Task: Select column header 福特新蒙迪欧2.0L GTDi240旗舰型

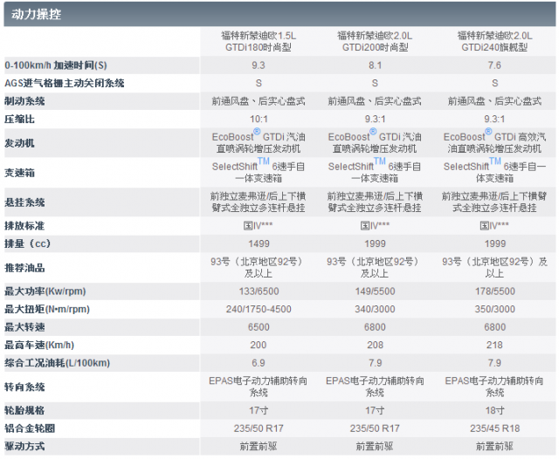Action: (x=494, y=41)
